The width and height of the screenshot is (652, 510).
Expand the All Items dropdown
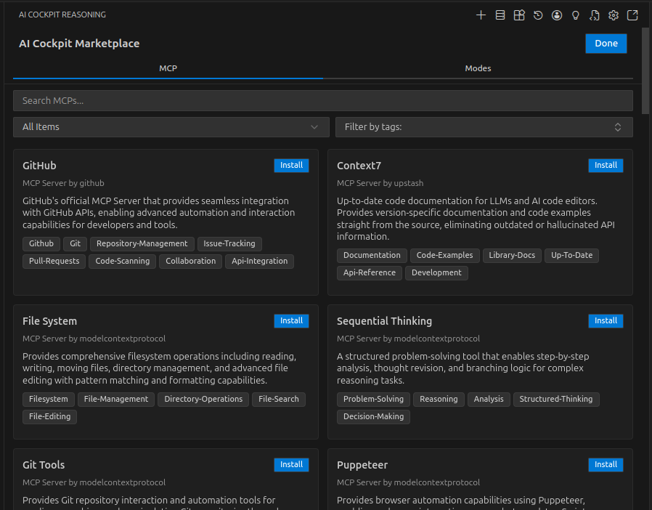coord(171,127)
